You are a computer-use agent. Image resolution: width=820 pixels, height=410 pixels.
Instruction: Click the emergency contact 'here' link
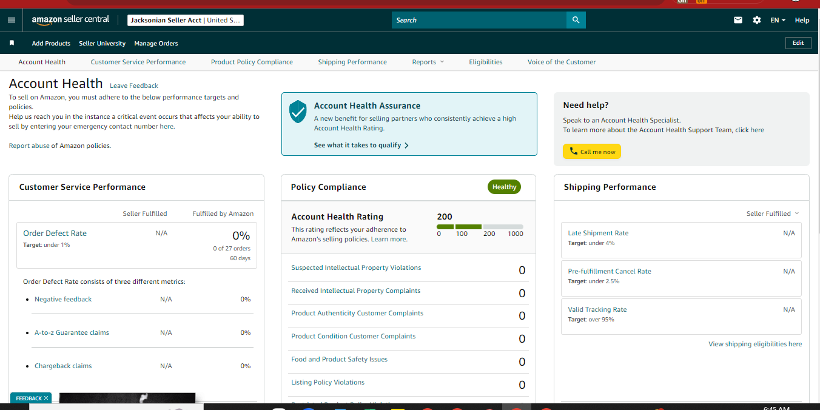click(x=166, y=127)
